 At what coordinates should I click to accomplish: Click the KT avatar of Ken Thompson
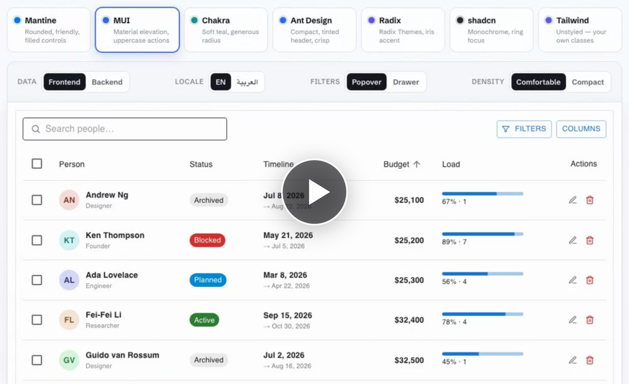click(69, 240)
